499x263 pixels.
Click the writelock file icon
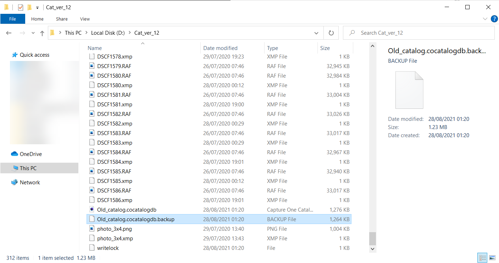(x=92, y=248)
